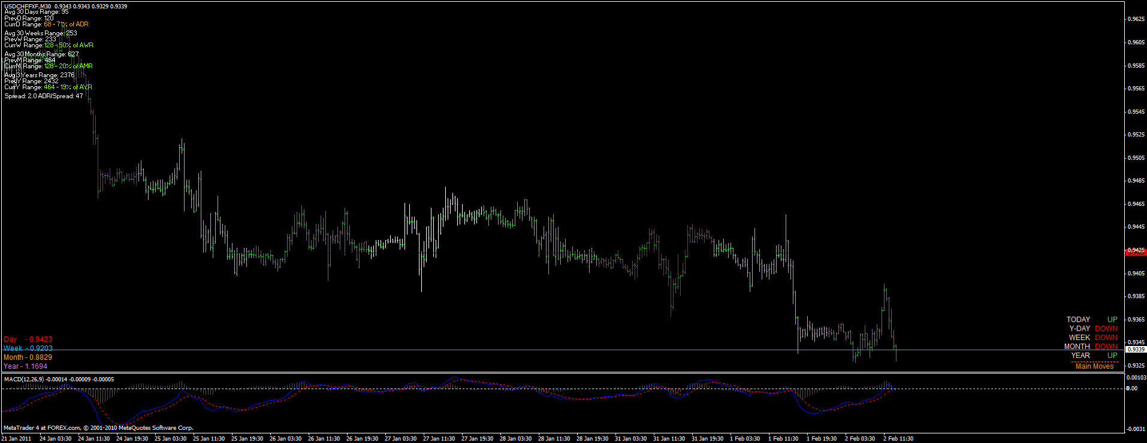Click the blue 'Week - 0.9203' level label

tap(28, 348)
